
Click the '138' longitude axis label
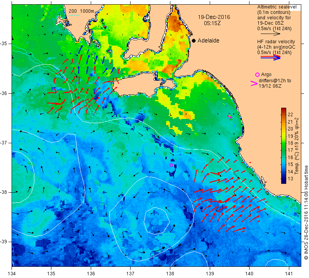pyautogui.click(x=170, y=273)
